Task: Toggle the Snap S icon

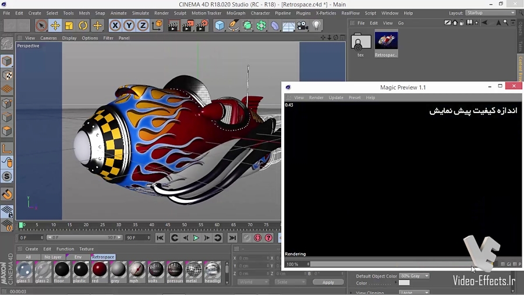Action: pyautogui.click(x=6, y=176)
